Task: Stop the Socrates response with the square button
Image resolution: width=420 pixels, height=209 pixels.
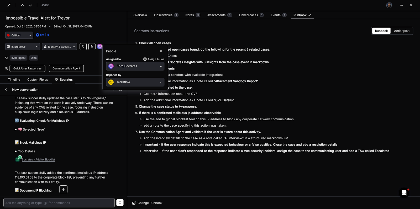Action: click(120, 203)
